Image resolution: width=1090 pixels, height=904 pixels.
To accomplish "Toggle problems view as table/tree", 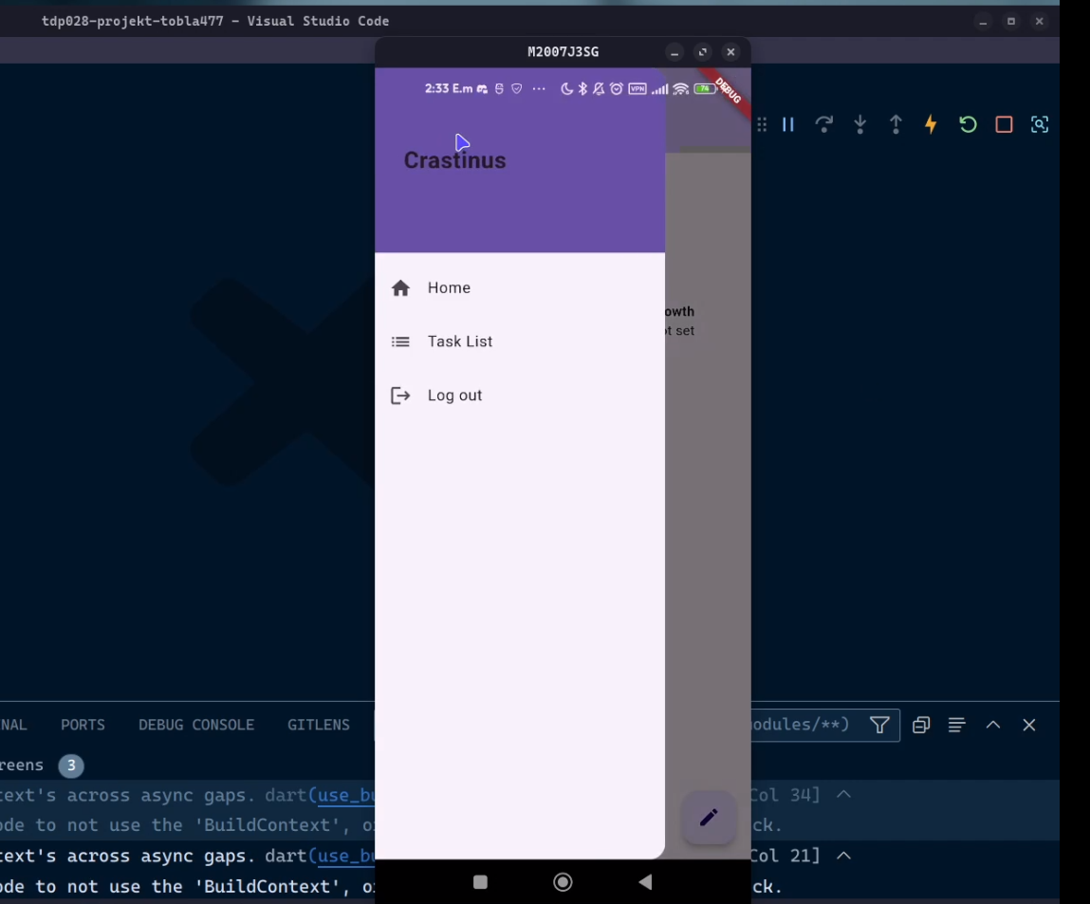I will tap(956, 726).
